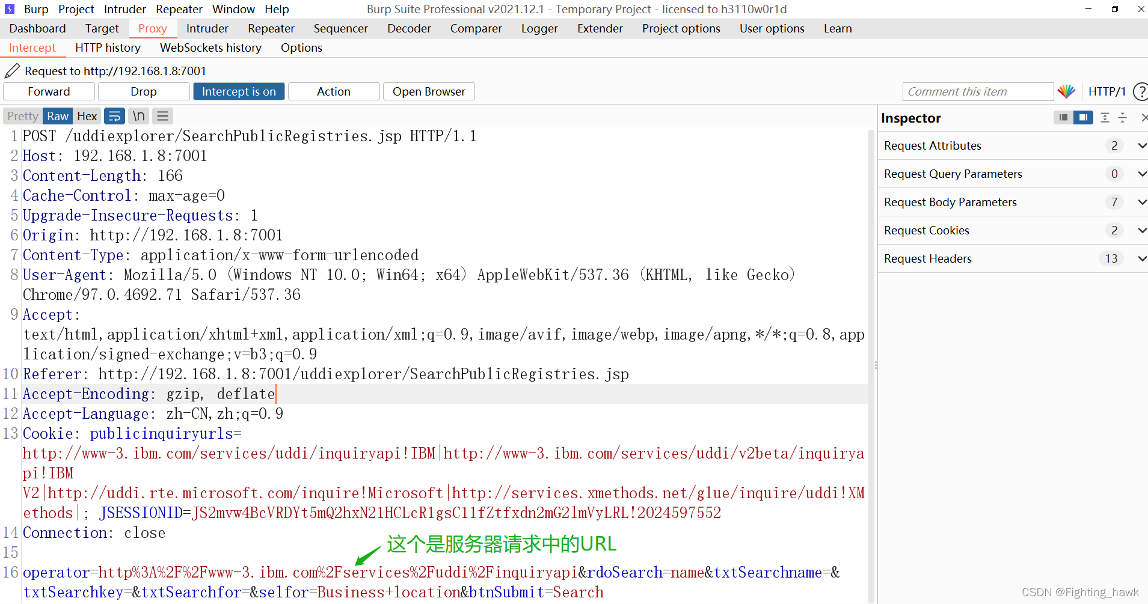The width and height of the screenshot is (1148, 604).
Task: Toggle show non-printable characters \n icon
Action: click(x=138, y=116)
